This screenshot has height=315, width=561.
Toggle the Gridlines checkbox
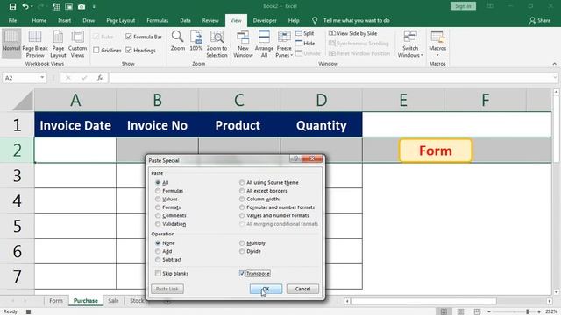coord(96,51)
